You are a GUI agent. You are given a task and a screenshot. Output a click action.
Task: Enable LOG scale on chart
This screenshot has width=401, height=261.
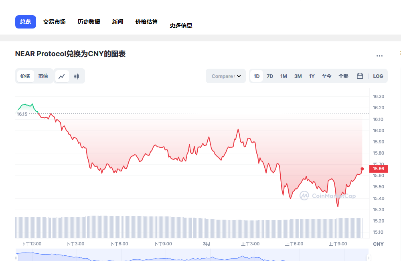(x=378, y=76)
